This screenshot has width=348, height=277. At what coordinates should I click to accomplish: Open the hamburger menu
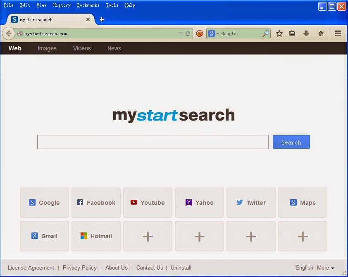point(338,33)
